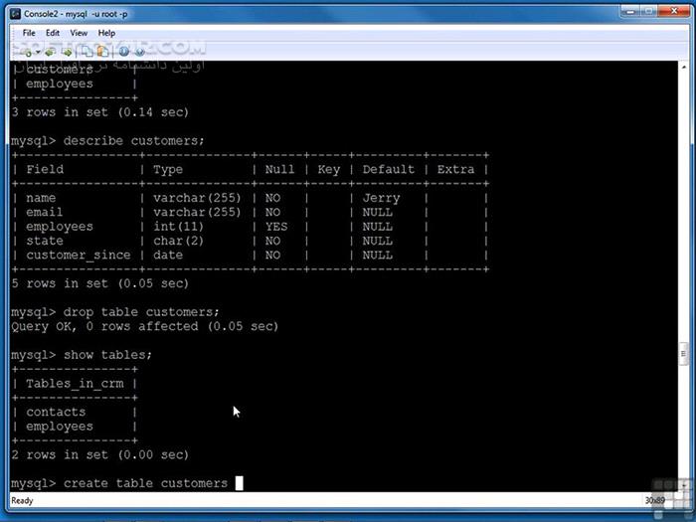This screenshot has width=696, height=522.
Task: Close the Console2 window
Action: [674, 11]
